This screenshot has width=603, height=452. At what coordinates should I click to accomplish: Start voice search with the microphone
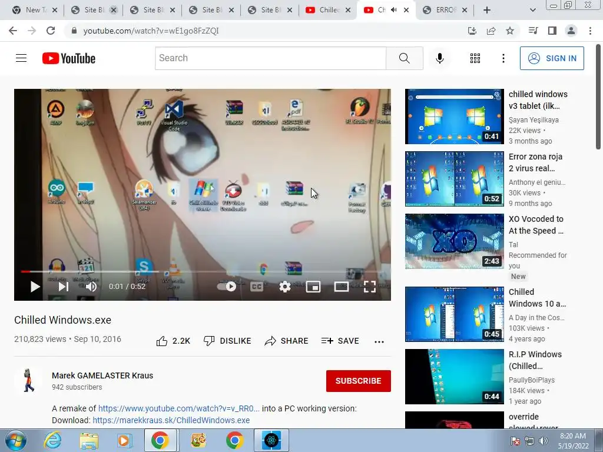(x=439, y=58)
